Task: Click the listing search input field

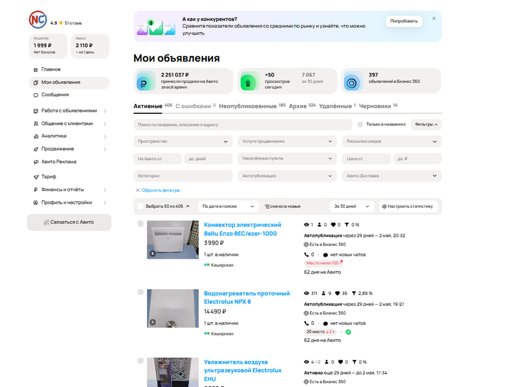Action: coord(243,125)
